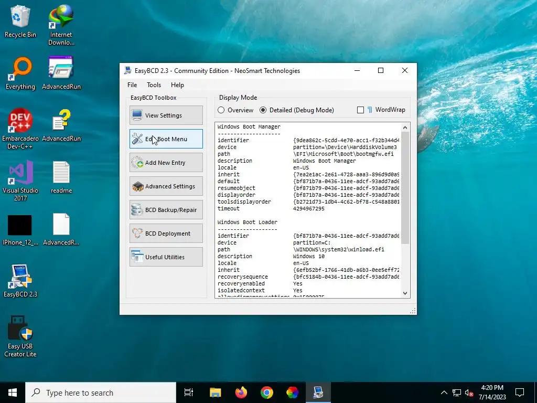Click 'Windows Boot Manager' heading text
This screenshot has width=537, height=403.
point(249,127)
